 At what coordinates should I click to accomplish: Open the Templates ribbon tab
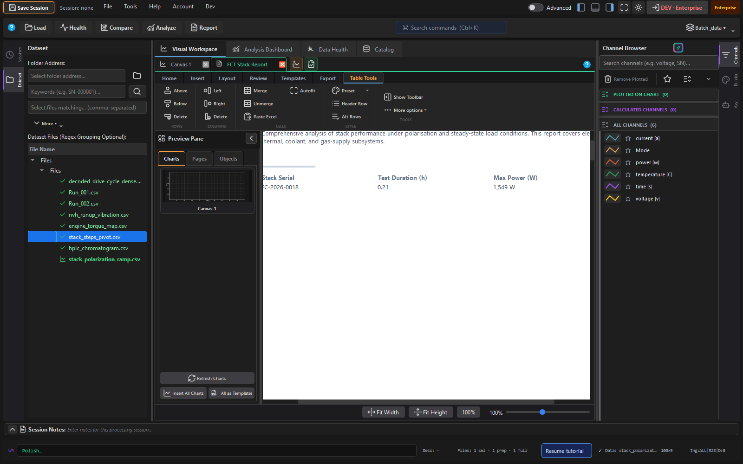pos(293,78)
